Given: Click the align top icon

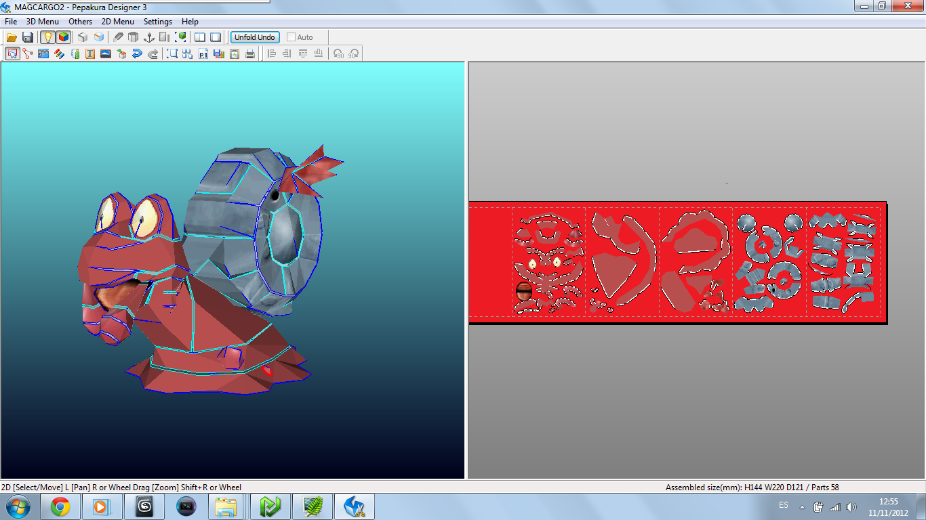Looking at the screenshot, I should point(302,53).
